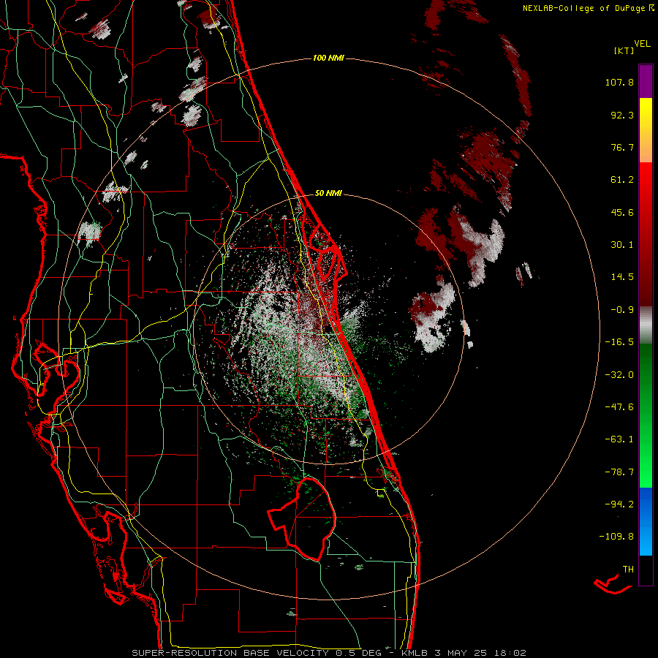The height and width of the screenshot is (658, 658).
Task: Click the 14.5 legend value
Action: pyautogui.click(x=622, y=277)
